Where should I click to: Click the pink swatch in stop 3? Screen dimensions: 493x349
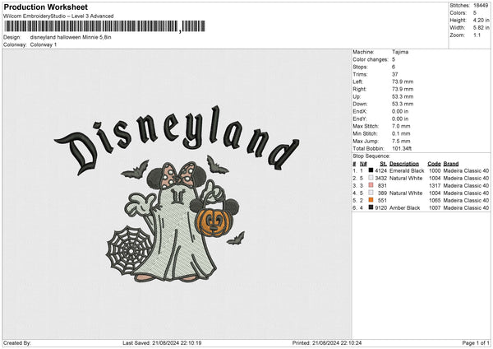pyautogui.click(x=372, y=185)
